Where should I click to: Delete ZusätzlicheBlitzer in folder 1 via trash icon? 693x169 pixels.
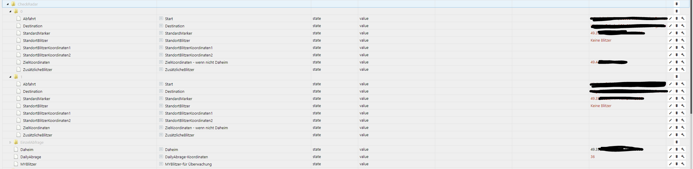click(677, 135)
